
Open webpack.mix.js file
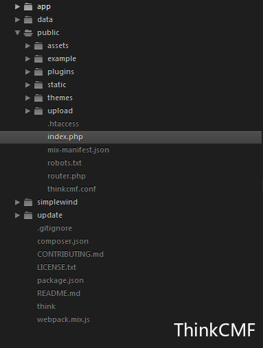[63, 319]
